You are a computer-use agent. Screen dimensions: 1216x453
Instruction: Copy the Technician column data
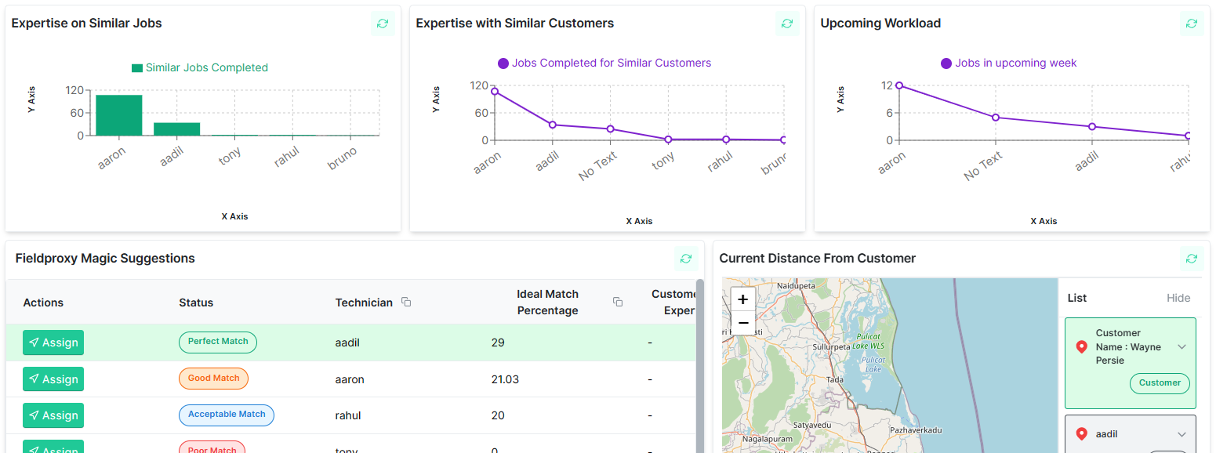pos(405,302)
